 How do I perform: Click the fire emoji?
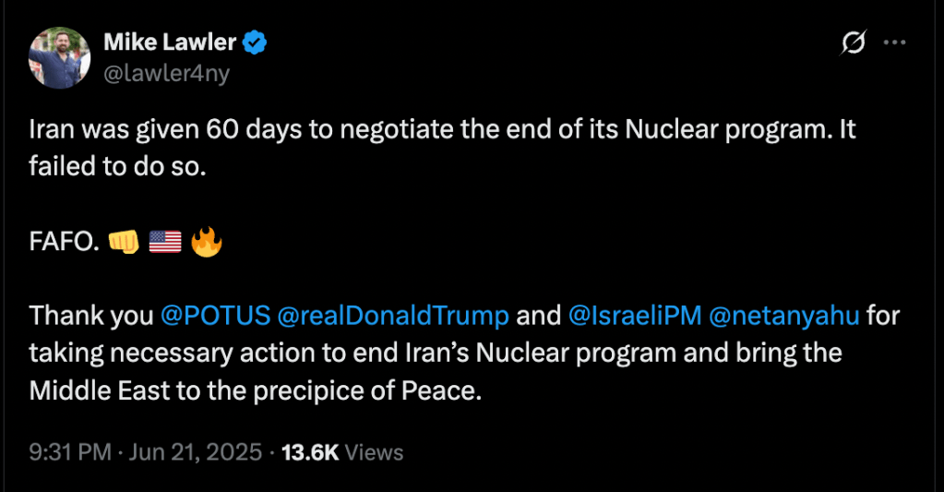[207, 243]
